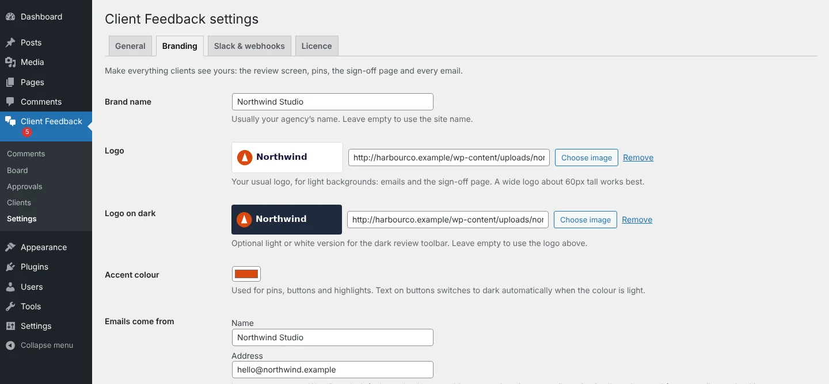Open the Posts menu item

(x=46, y=43)
